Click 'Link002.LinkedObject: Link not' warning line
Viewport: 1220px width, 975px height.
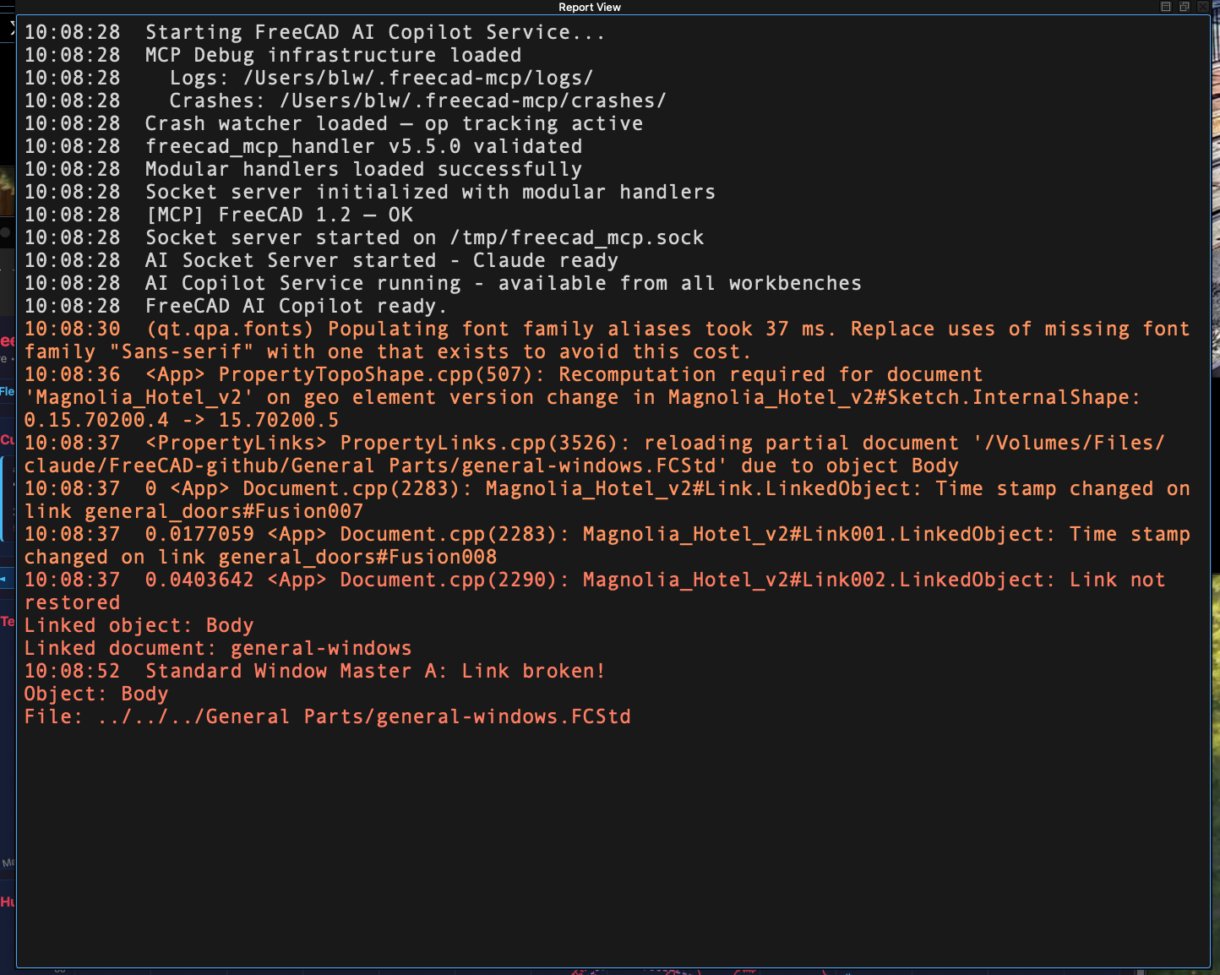coord(594,580)
